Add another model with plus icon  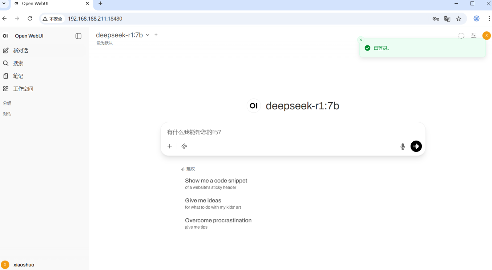(x=156, y=35)
